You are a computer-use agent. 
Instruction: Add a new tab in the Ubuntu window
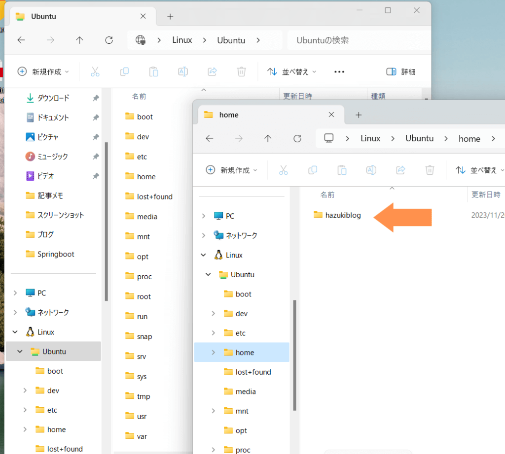[x=170, y=16]
